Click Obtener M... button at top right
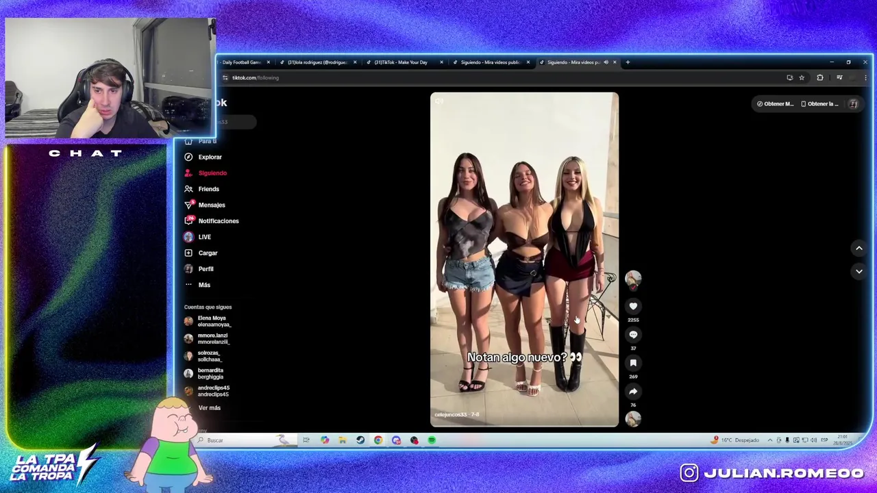The image size is (877, 493). (x=775, y=104)
